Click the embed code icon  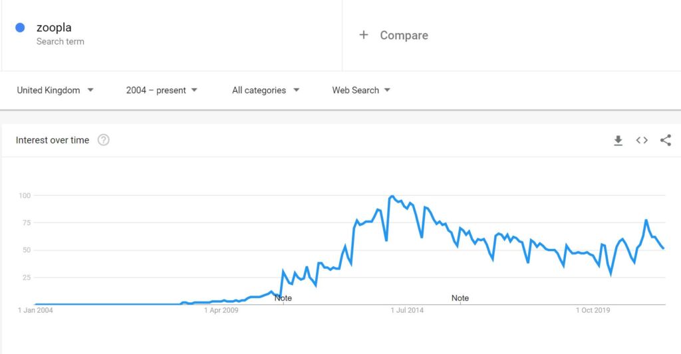click(x=642, y=140)
